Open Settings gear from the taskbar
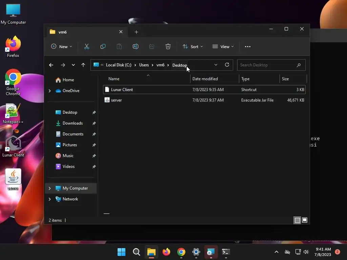Screen dimensions: 347x260 coord(196,252)
